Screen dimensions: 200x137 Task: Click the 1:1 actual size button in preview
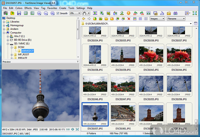67,129
